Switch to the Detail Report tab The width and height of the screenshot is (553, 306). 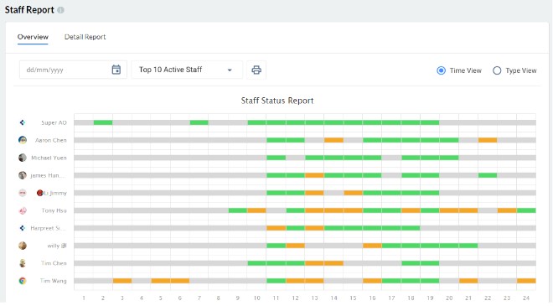[85, 37]
